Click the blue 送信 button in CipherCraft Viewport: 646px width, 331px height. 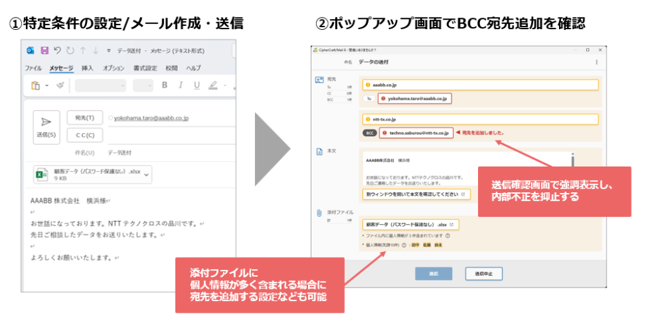click(x=433, y=274)
